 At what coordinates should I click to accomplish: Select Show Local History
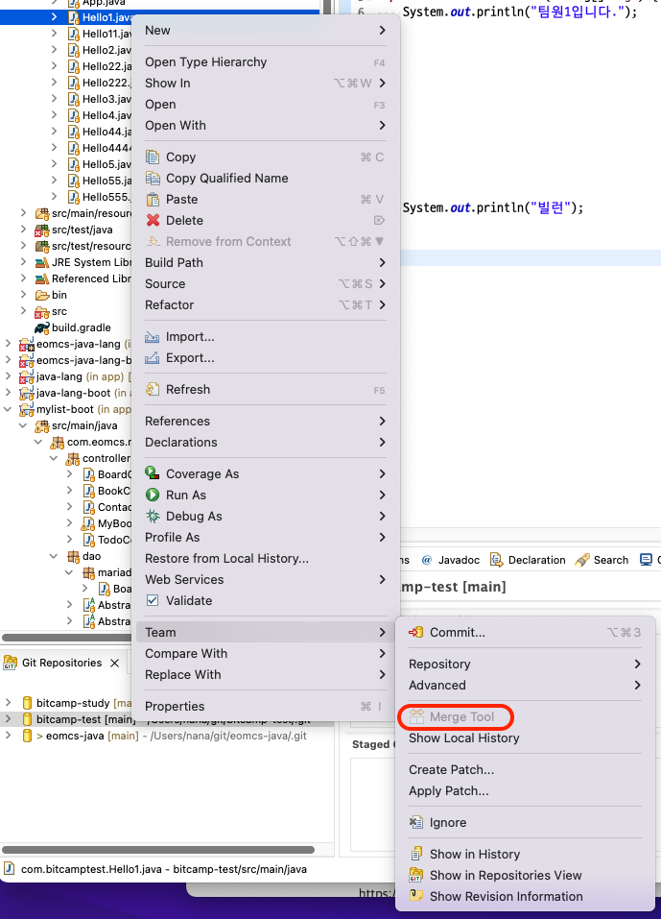(525, 738)
